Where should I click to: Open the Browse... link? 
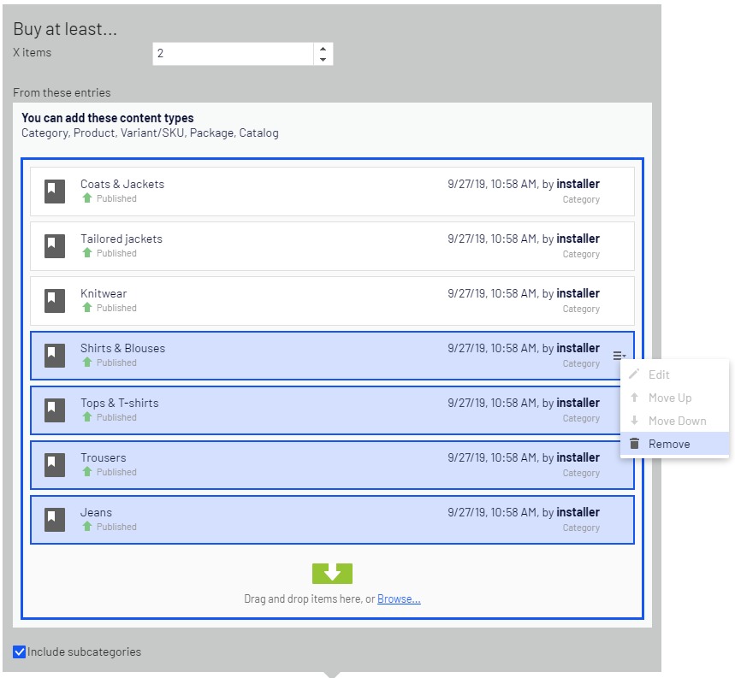[399, 599]
